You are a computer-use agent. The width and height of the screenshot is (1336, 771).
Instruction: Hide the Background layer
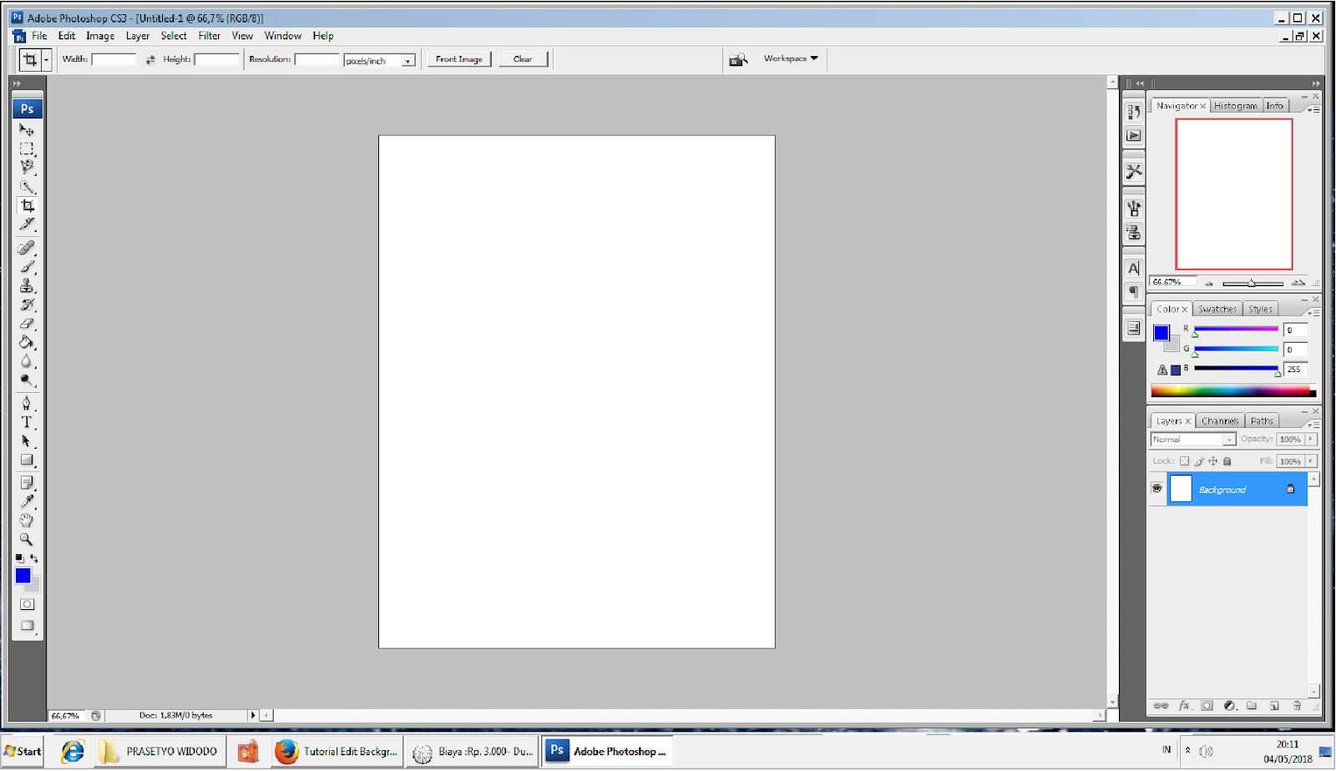tap(1157, 488)
